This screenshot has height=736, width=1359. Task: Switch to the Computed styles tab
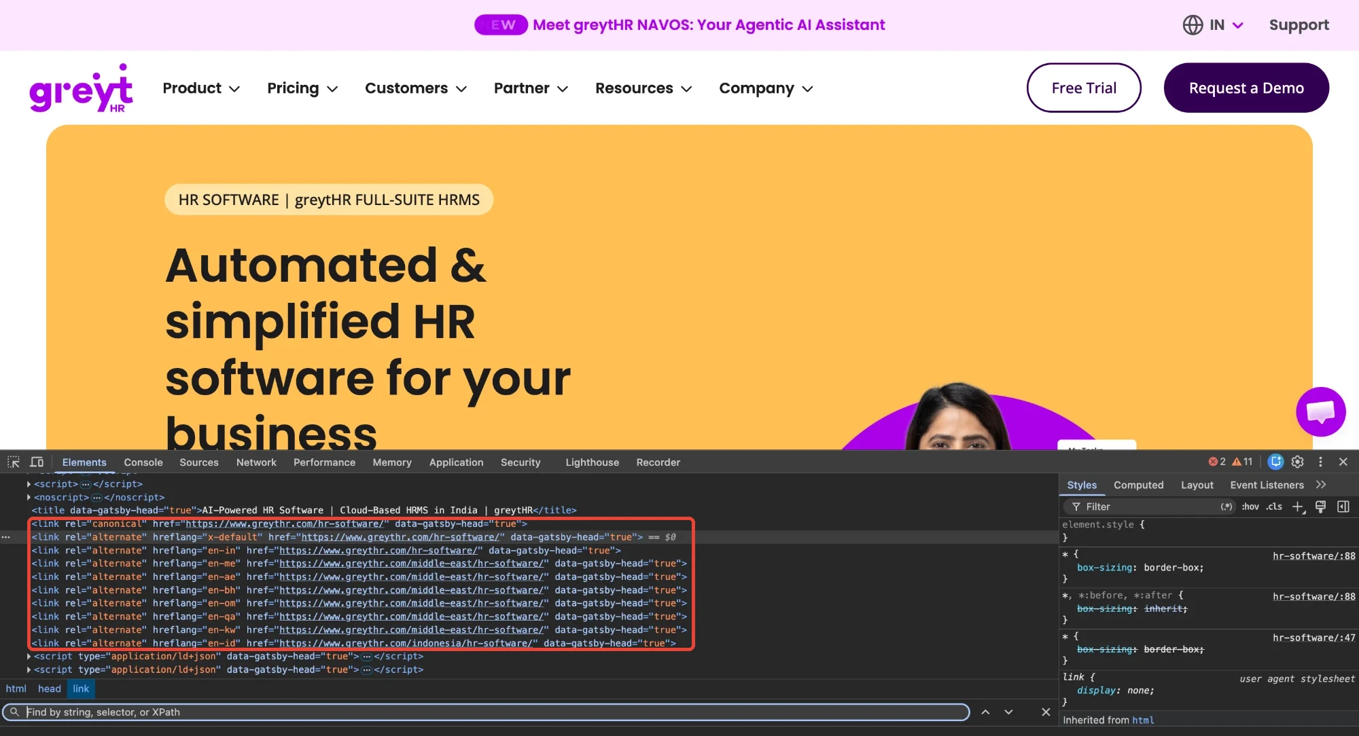[x=1138, y=485]
